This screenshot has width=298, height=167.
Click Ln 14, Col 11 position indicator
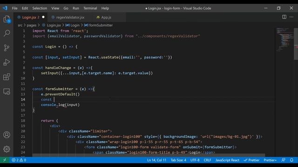(x=156, y=160)
